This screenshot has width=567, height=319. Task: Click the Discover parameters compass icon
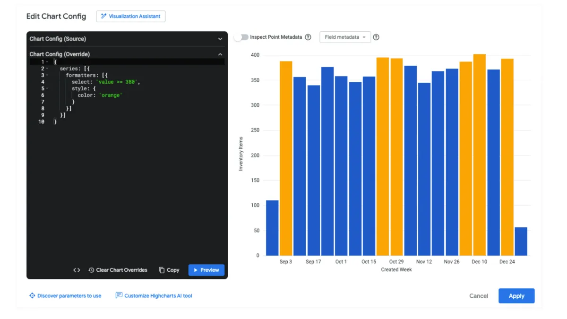click(32, 295)
